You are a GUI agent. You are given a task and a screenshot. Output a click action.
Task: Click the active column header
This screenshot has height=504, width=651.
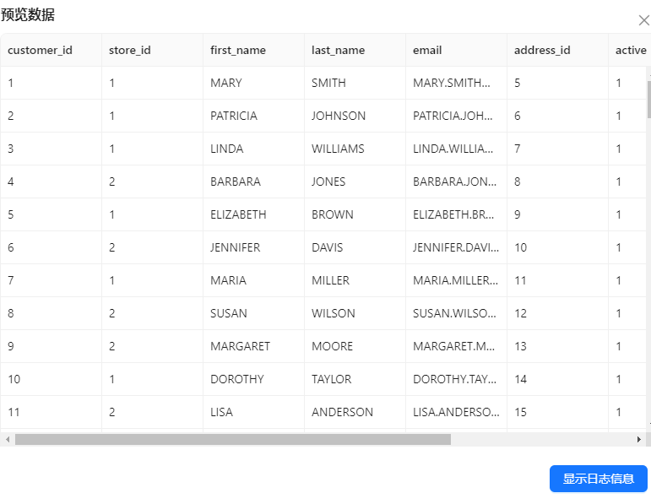coord(630,50)
